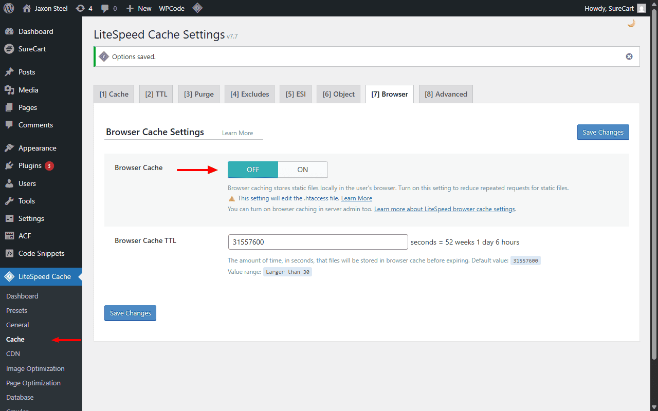Image resolution: width=658 pixels, height=411 pixels.
Task: Focus the Browser Cache TTL input field
Action: tap(318, 242)
